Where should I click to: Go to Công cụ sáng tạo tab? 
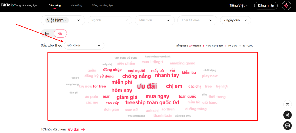pyautogui.click(x=102, y=5)
